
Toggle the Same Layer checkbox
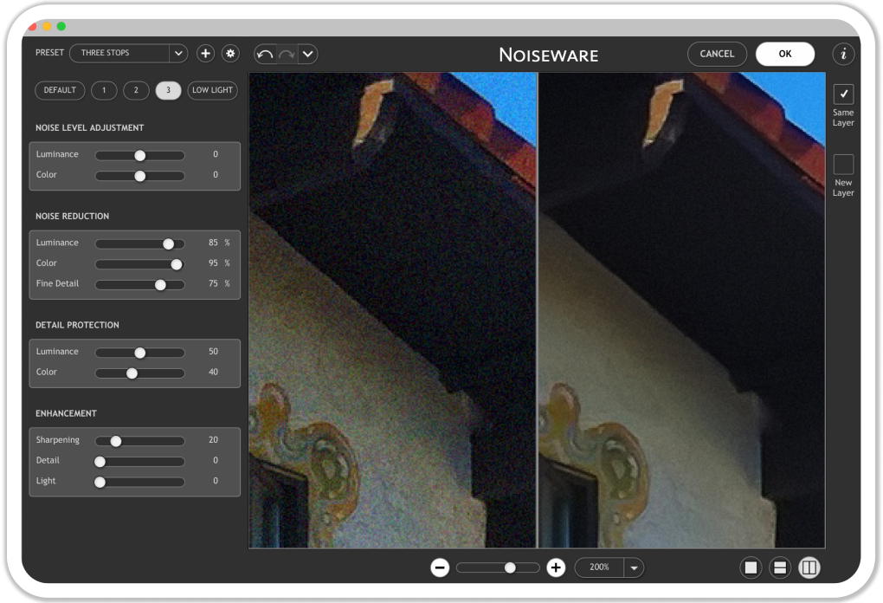point(843,94)
